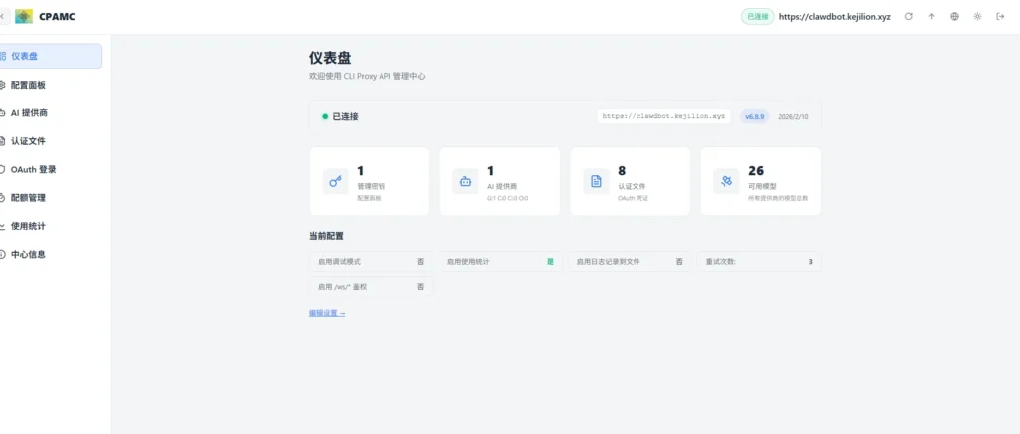The height and width of the screenshot is (434, 1020).
Task: Click the key icon on 管理密钥 card
Action: pos(335,181)
